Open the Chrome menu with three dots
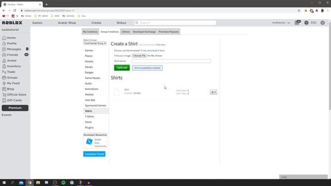Viewport: 331px width, 186px height. pos(328,10)
